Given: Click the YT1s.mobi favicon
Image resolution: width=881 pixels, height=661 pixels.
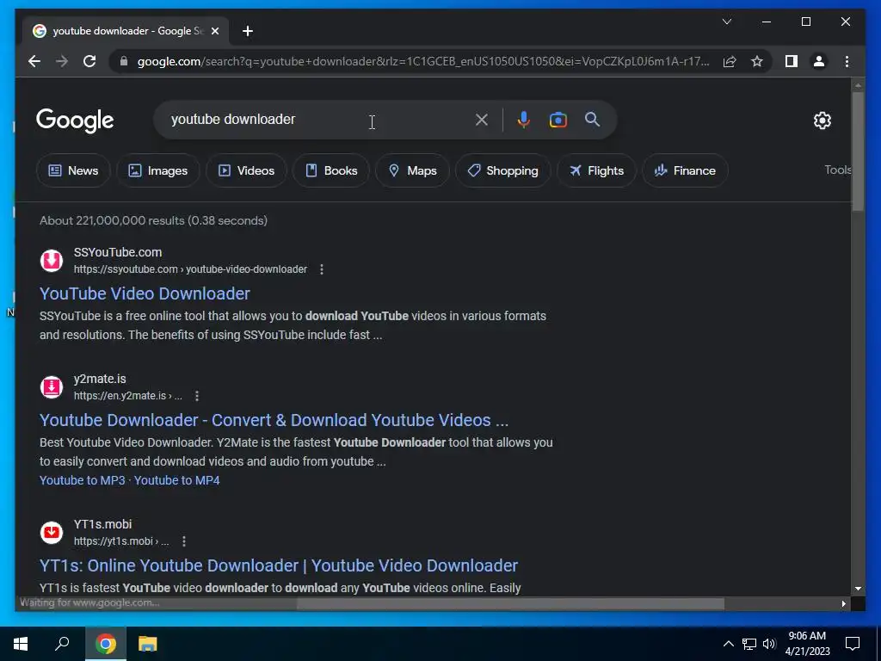Looking at the screenshot, I should (52, 532).
